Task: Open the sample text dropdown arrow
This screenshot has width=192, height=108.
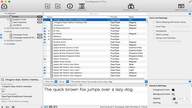Action: tap(146, 81)
